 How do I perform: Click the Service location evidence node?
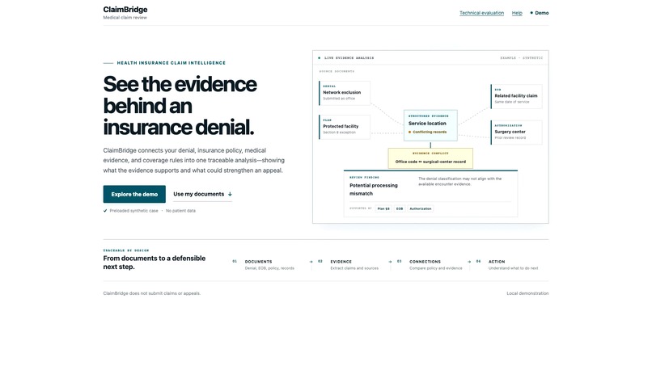(x=430, y=125)
